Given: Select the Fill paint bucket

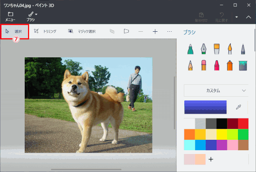Looking at the screenshot, I should [x=243, y=66].
